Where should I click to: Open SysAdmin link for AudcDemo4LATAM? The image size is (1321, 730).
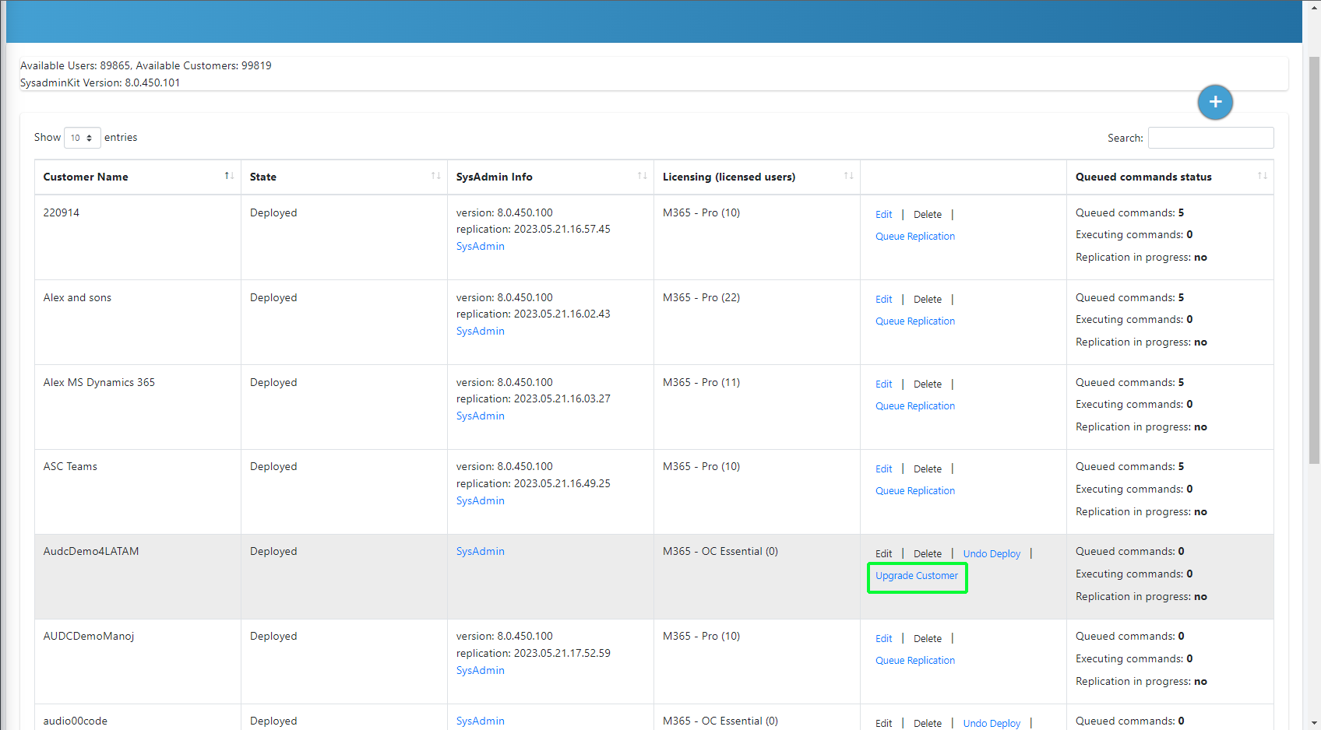(480, 552)
